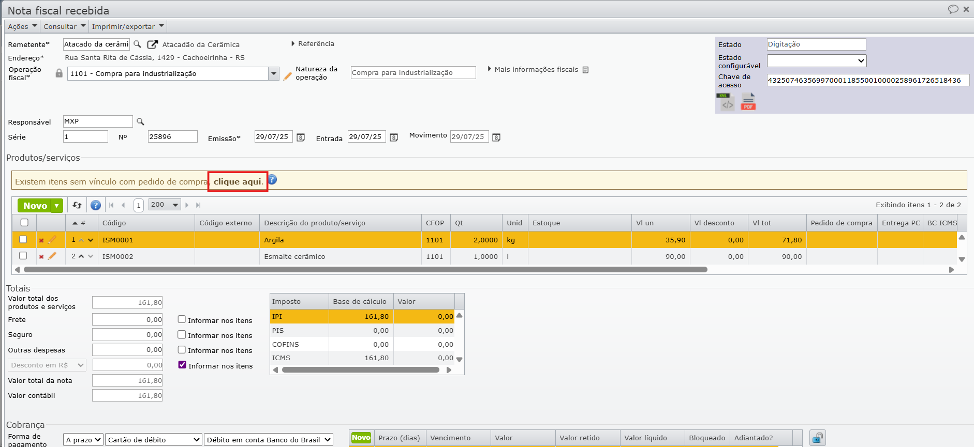
Task: Open the Entrada date calendar picker
Action: pyautogui.click(x=394, y=137)
